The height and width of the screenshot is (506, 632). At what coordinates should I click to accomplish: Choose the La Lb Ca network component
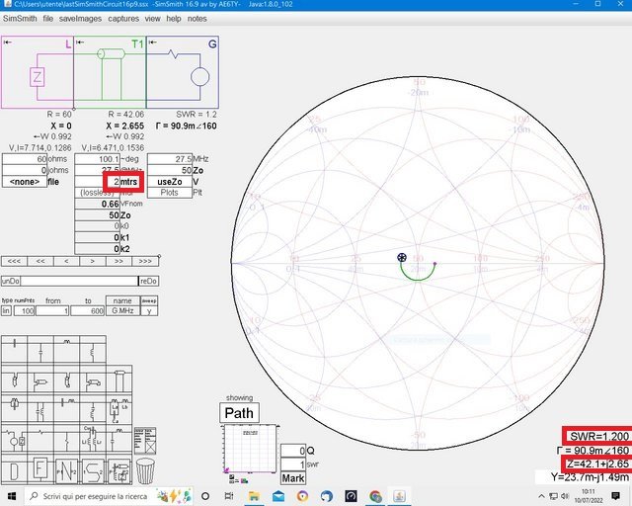coord(118,409)
